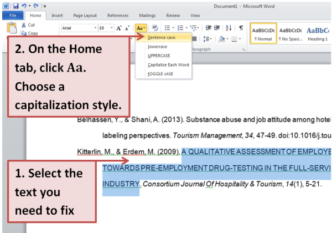Grow font with the large A icon

[x=119, y=28]
